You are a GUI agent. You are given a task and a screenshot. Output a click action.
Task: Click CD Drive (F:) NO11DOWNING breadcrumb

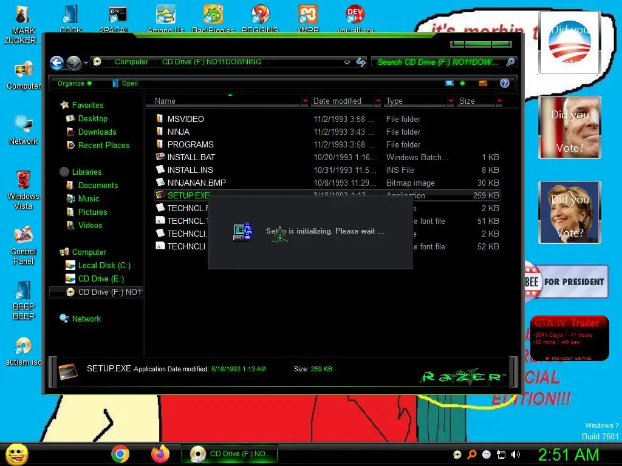click(x=211, y=62)
